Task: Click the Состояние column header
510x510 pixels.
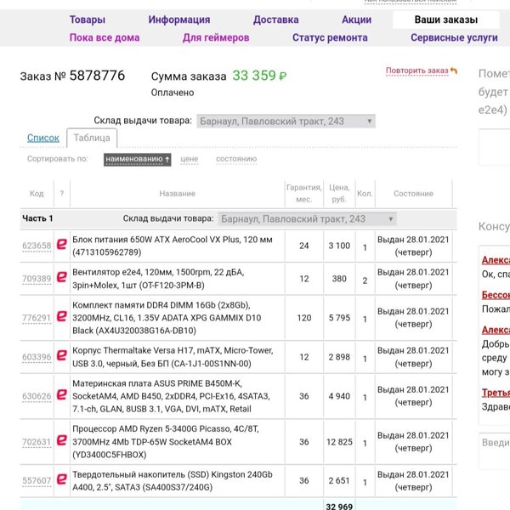Action: click(413, 194)
